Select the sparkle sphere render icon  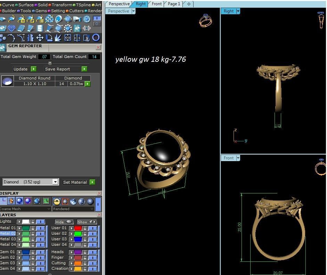click(73, 201)
